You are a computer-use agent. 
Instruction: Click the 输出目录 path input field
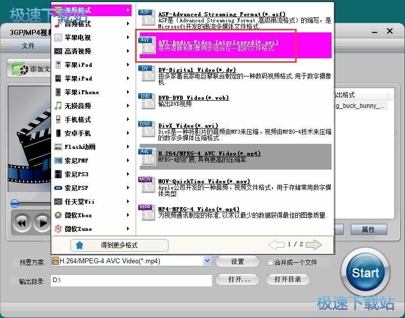pyautogui.click(x=131, y=280)
